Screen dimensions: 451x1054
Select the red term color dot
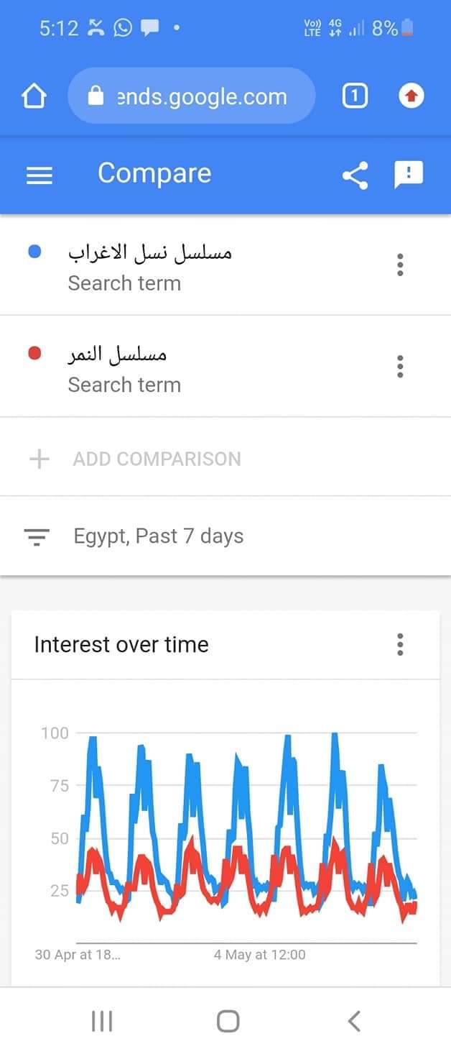coord(34,354)
